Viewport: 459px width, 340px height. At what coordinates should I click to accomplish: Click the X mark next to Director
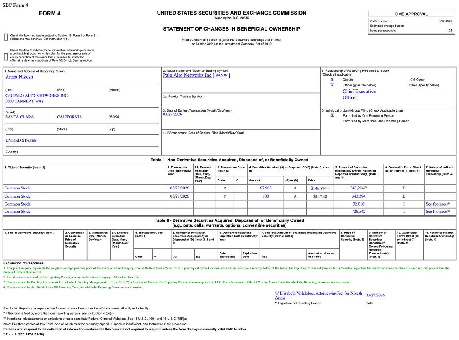tap(332, 79)
